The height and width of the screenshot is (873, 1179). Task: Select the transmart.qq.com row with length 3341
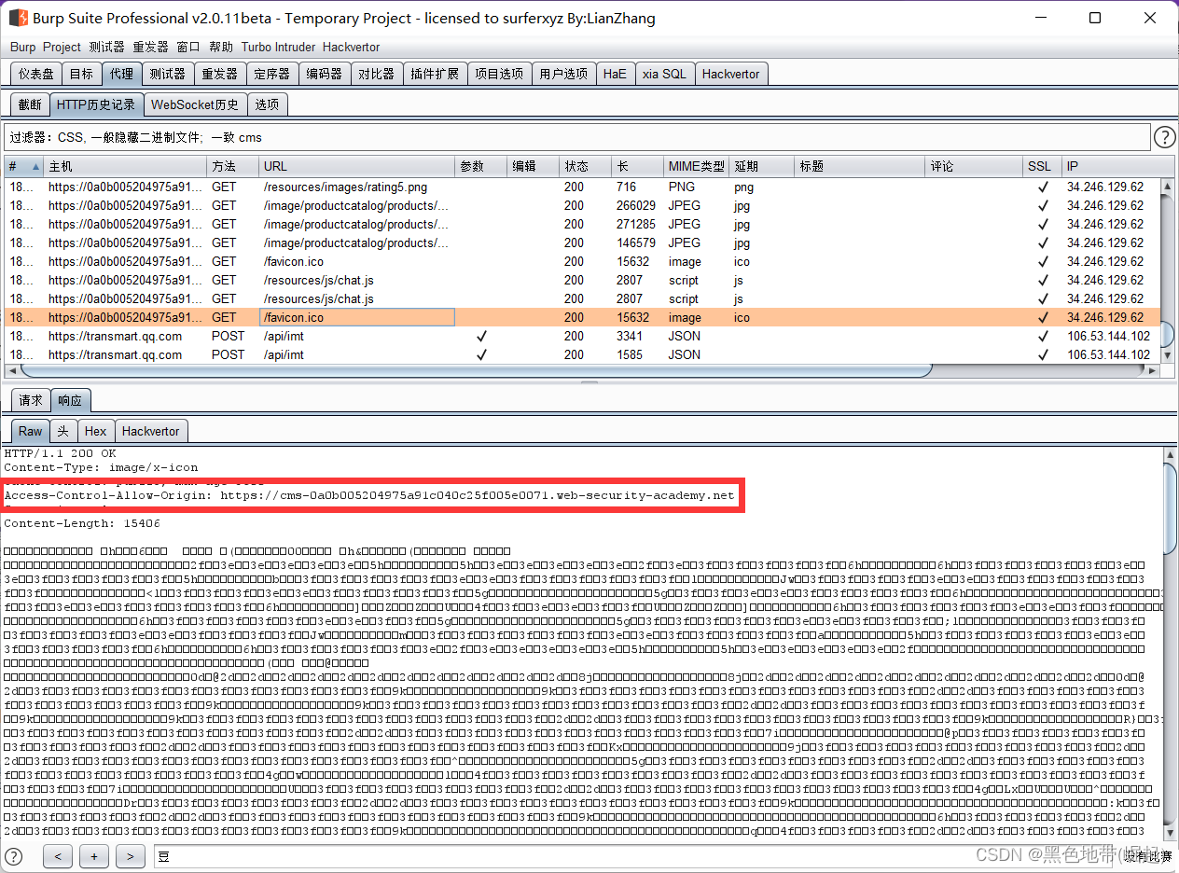583,336
